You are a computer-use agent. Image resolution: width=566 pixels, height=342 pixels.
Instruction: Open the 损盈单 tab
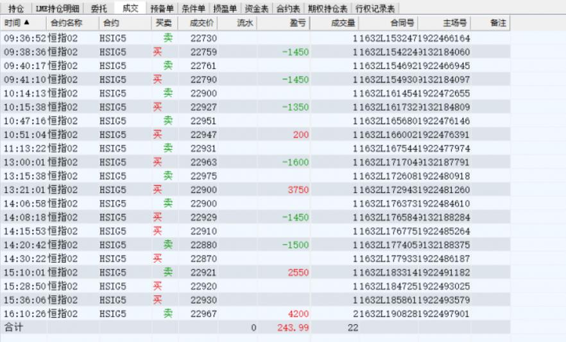click(x=225, y=9)
